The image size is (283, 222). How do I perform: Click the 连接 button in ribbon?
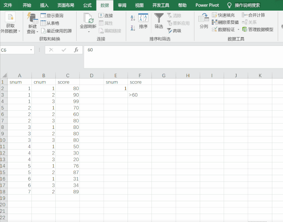pyautogui.click(x=106, y=15)
